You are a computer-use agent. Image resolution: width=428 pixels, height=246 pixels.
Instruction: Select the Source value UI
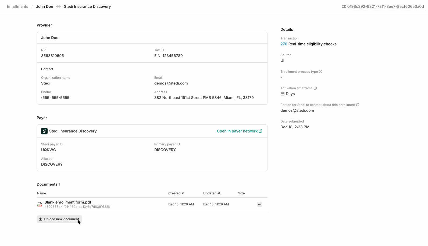[x=282, y=60]
